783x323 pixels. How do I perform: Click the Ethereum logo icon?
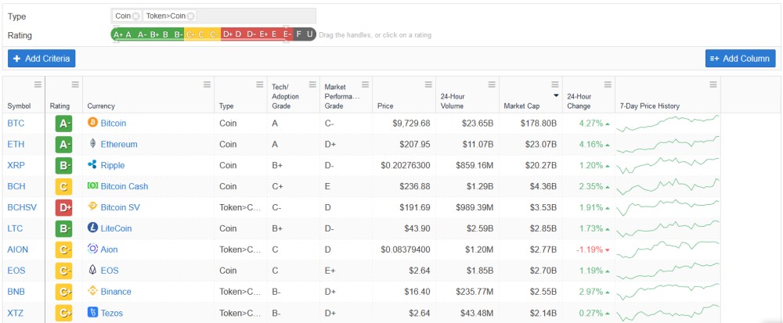point(92,144)
